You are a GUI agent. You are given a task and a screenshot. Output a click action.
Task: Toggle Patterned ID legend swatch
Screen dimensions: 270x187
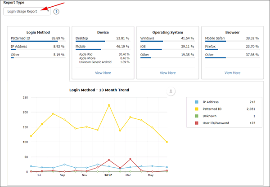coord(197,109)
